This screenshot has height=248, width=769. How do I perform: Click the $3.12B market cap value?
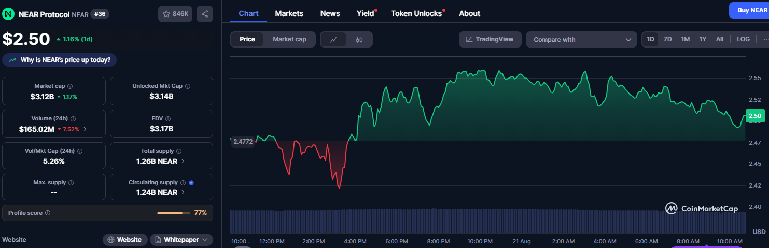[x=41, y=96]
